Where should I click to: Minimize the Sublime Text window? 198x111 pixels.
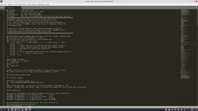192,1
